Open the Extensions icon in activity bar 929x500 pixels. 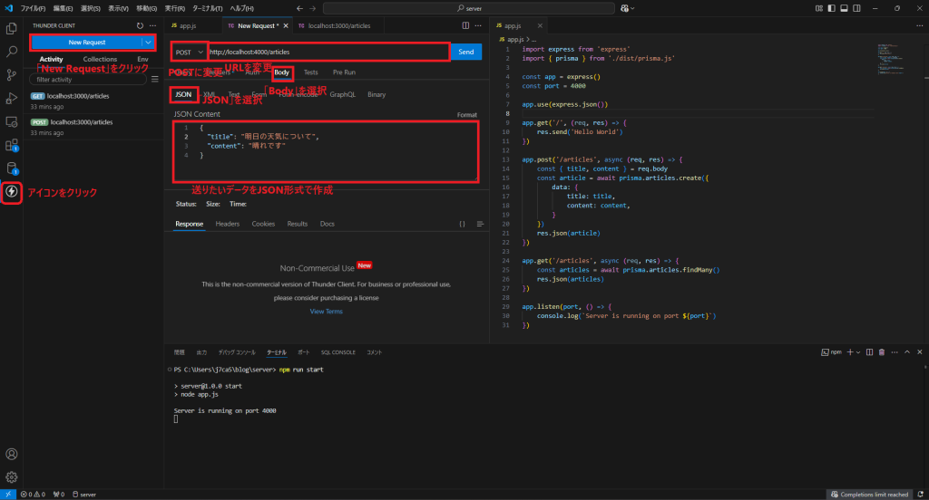click(12, 144)
